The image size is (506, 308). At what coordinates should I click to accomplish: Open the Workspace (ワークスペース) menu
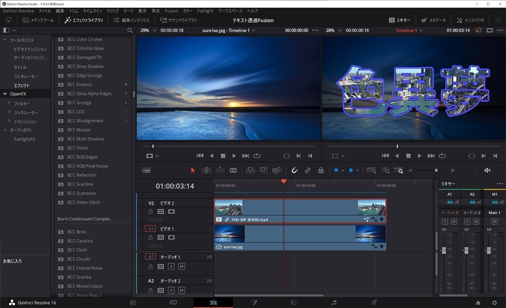(x=230, y=11)
